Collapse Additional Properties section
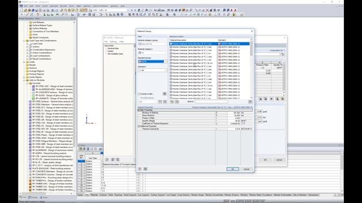 pyautogui.click(x=139, y=126)
